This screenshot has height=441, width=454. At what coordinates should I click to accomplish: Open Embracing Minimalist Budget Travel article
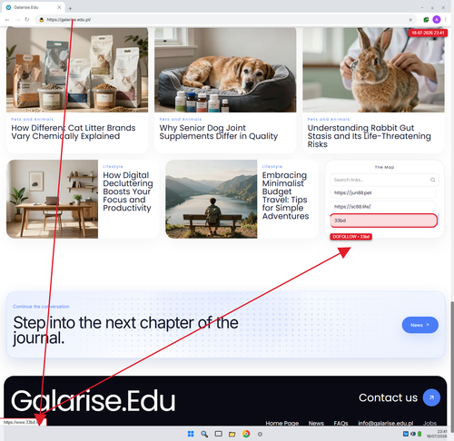point(285,196)
